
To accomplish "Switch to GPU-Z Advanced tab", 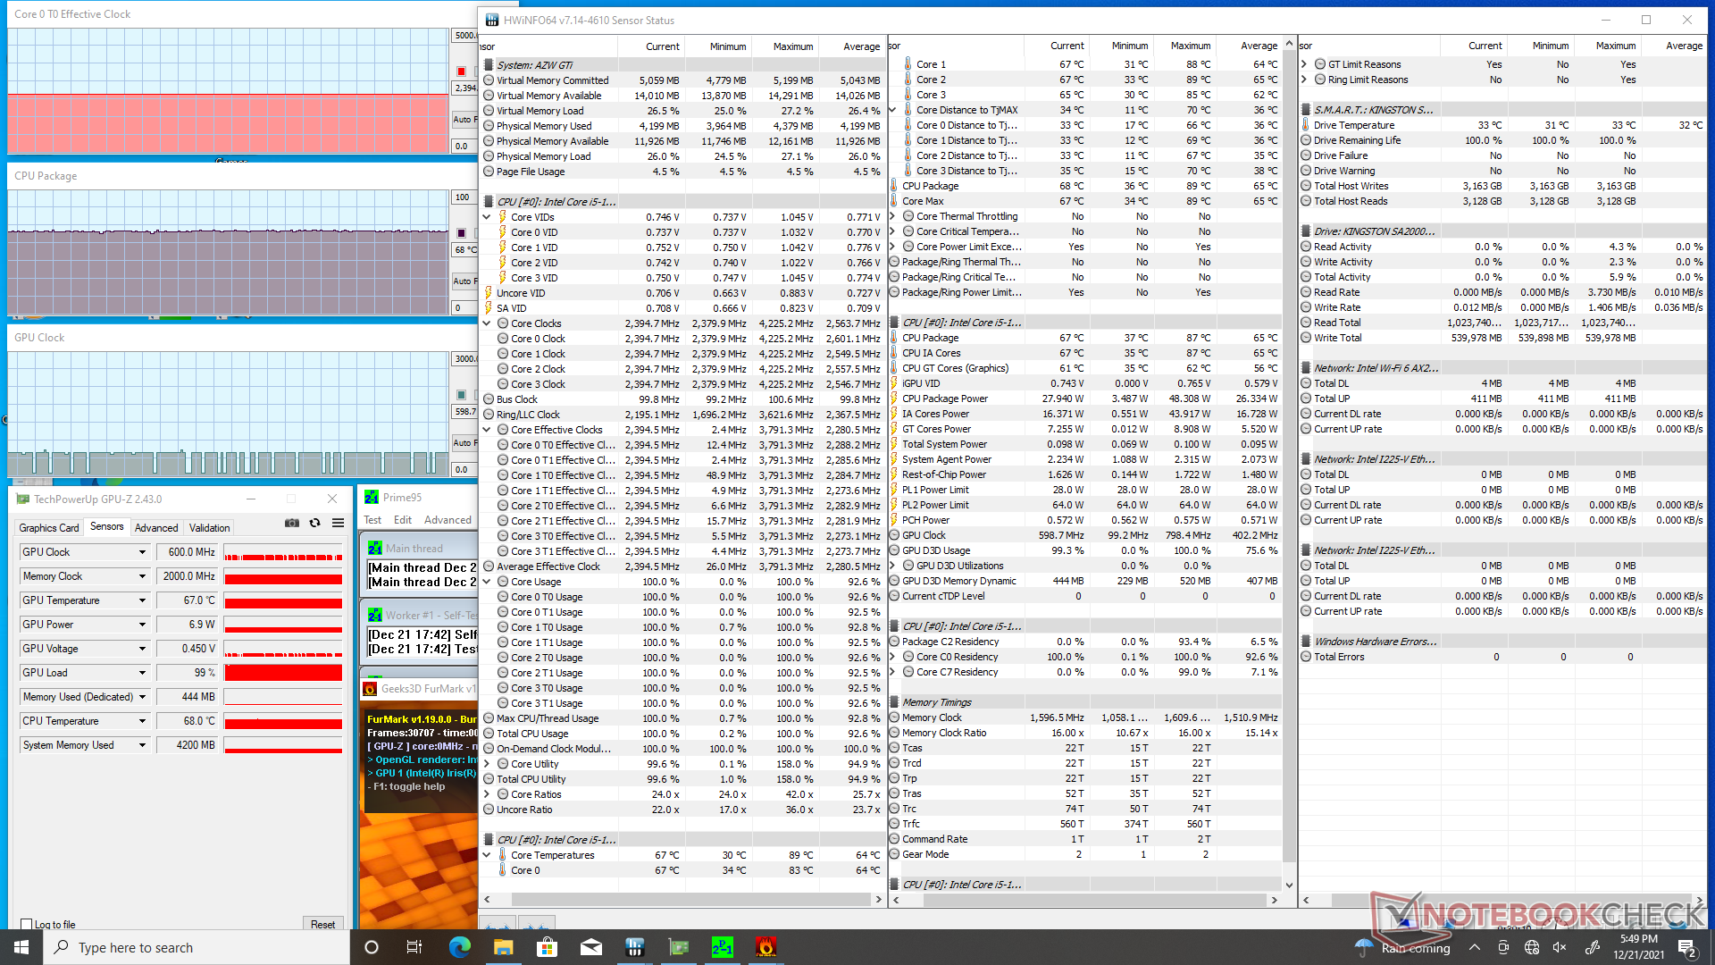I will pos(156,528).
